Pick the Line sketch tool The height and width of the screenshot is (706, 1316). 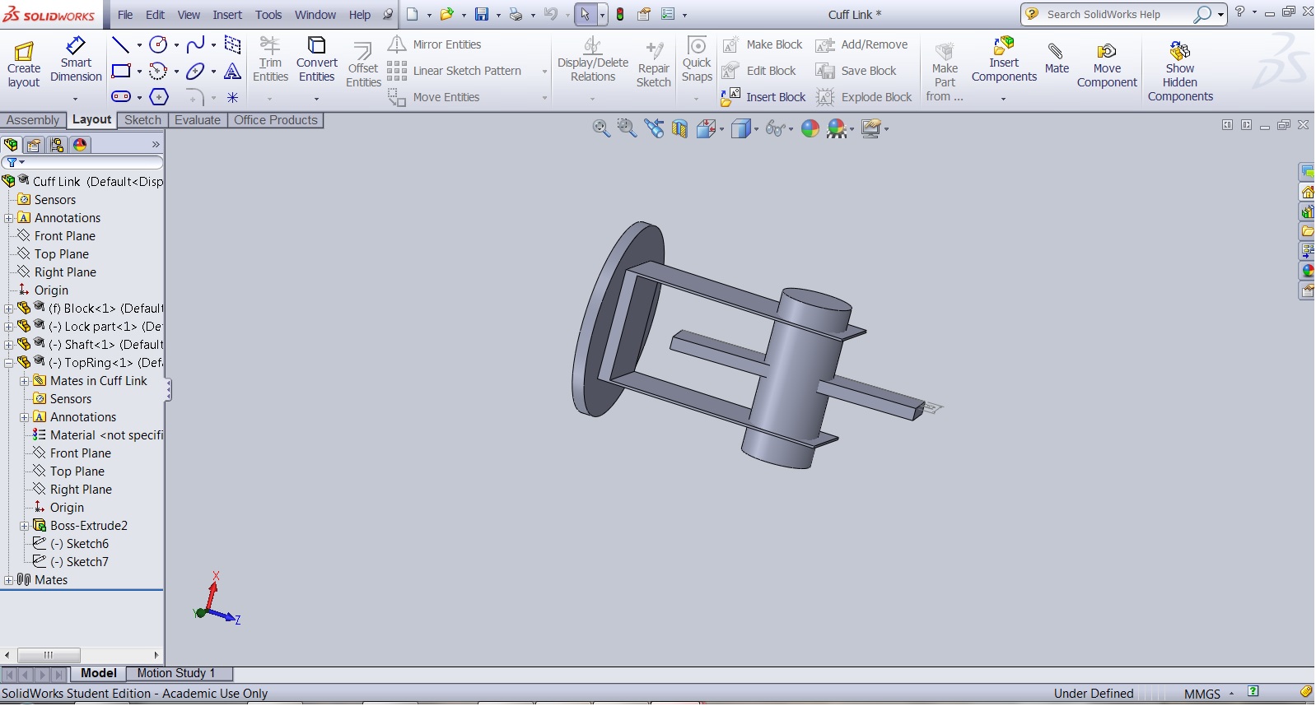(120, 44)
